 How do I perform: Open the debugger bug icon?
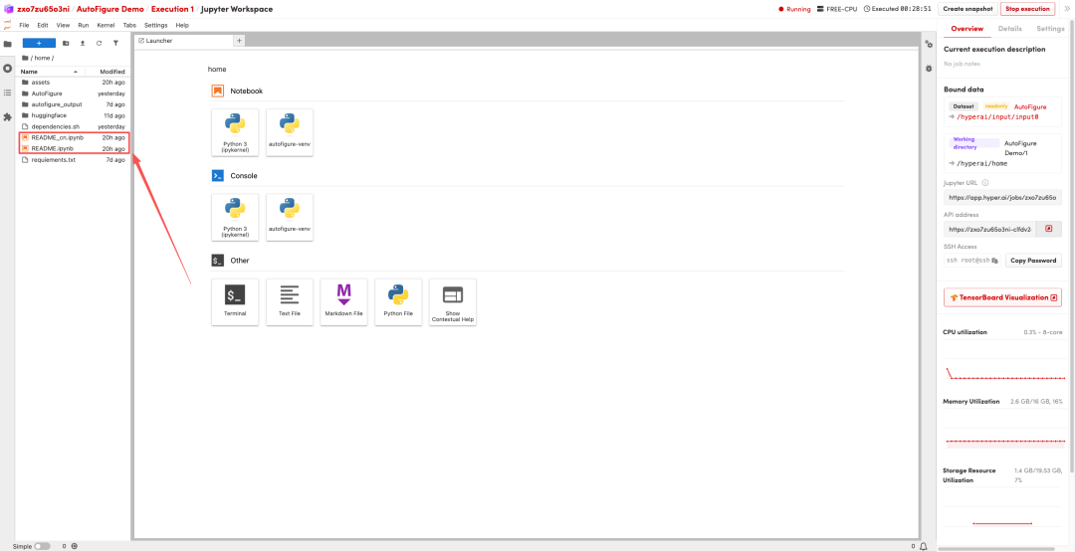point(929,69)
